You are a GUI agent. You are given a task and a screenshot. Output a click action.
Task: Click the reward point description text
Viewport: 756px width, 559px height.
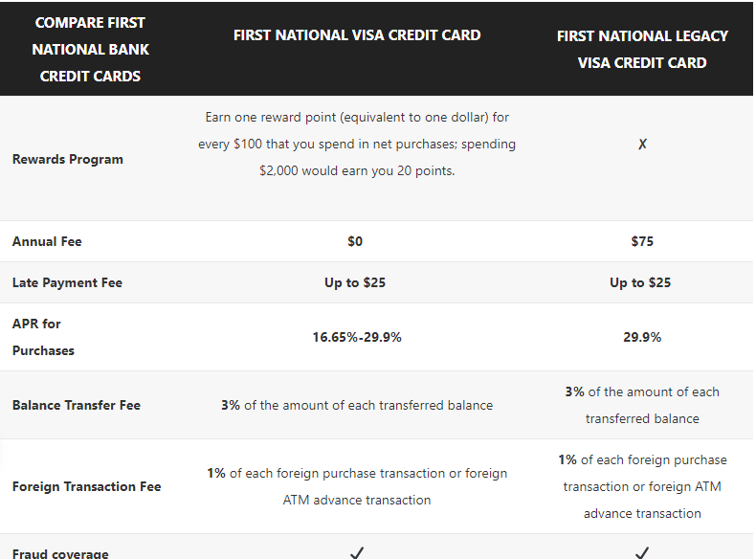(357, 145)
